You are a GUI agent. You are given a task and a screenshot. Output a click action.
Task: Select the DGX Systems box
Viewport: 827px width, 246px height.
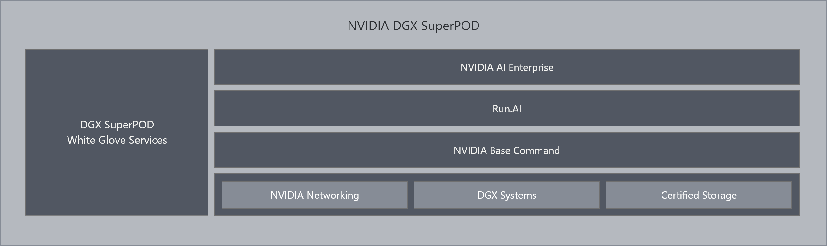(507, 195)
